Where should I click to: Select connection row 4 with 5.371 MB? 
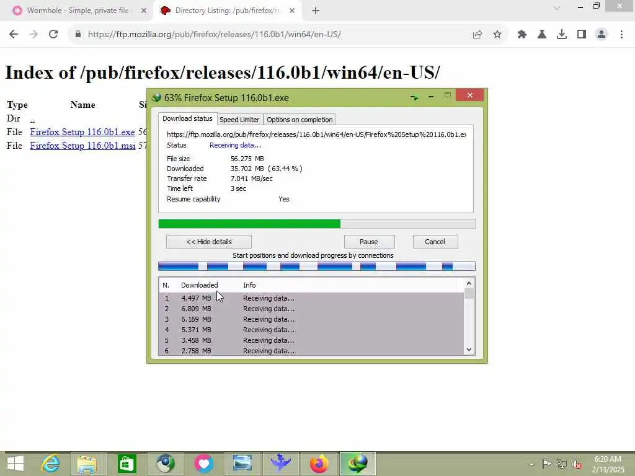[x=311, y=330]
